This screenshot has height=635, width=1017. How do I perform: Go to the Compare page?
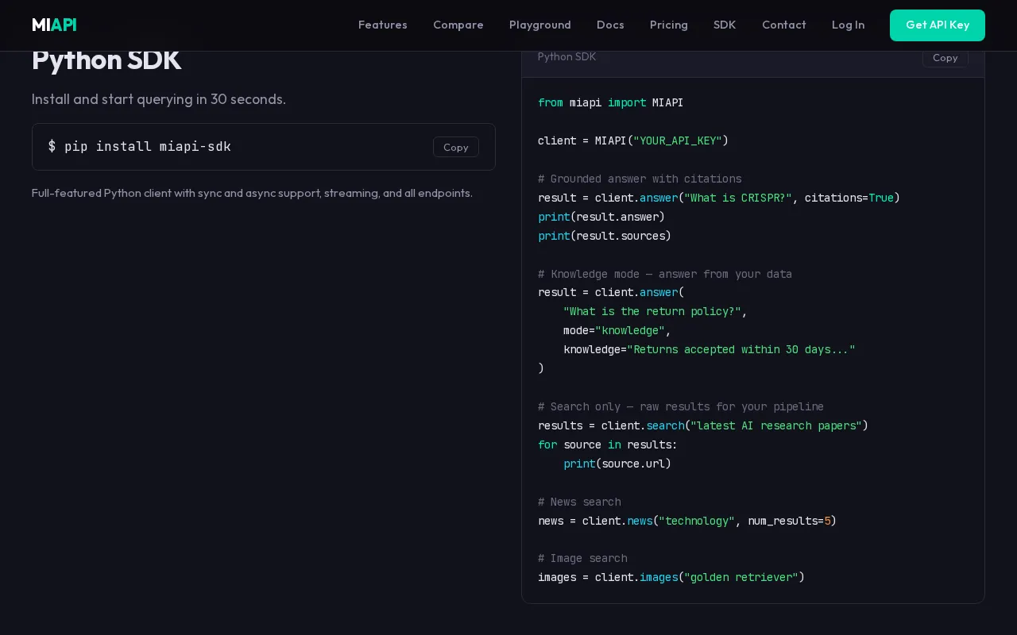[458, 25]
